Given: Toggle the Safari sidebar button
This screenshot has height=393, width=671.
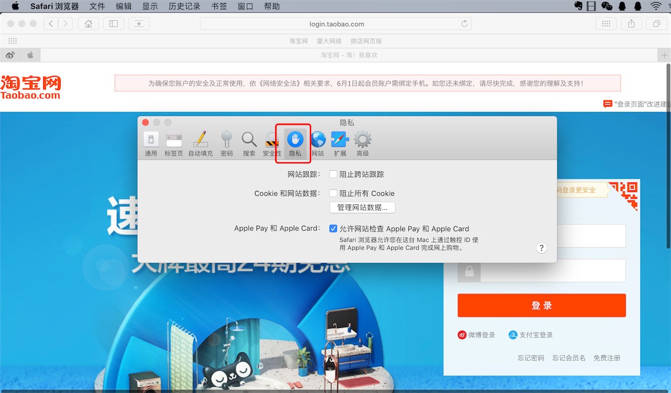Looking at the screenshot, I should [x=113, y=24].
